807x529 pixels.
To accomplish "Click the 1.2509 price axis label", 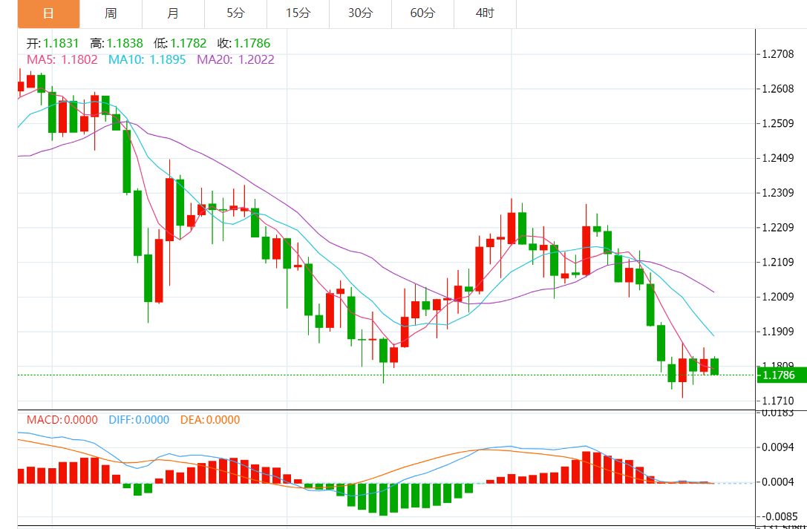I will (x=777, y=123).
